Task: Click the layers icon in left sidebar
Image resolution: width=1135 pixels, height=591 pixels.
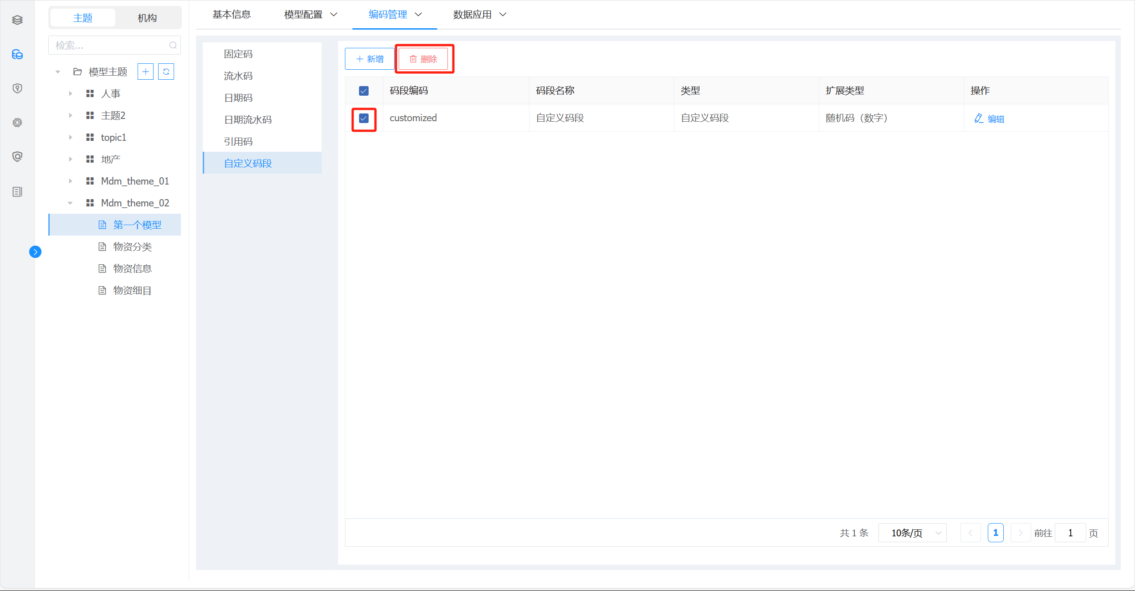Action: [x=17, y=20]
